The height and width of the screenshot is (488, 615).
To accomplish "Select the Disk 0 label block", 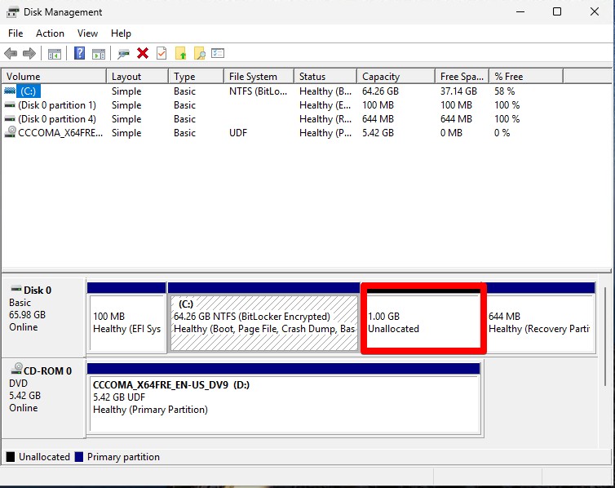I will pos(44,316).
